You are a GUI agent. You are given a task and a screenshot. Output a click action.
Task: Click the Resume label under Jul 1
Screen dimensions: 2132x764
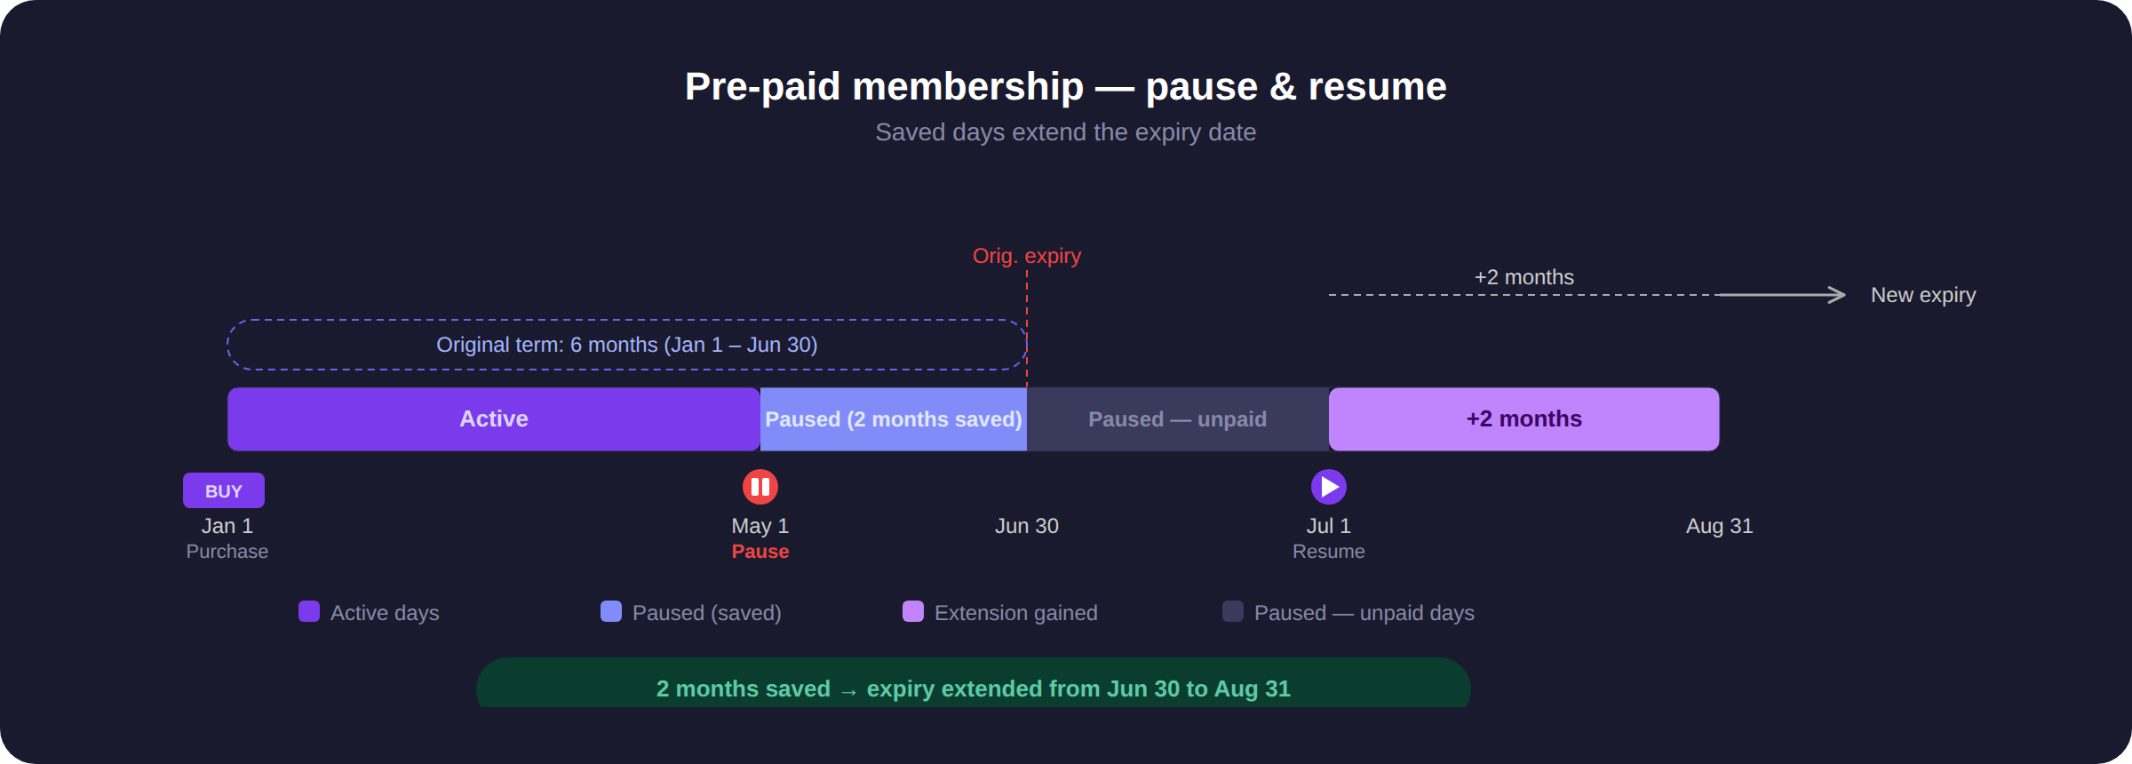[1329, 552]
